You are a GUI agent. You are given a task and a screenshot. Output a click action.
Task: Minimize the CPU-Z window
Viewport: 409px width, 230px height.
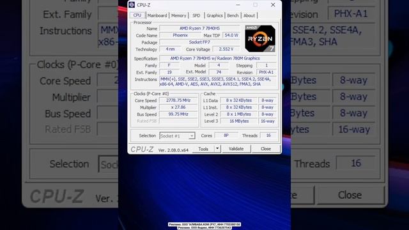(x=238, y=5)
